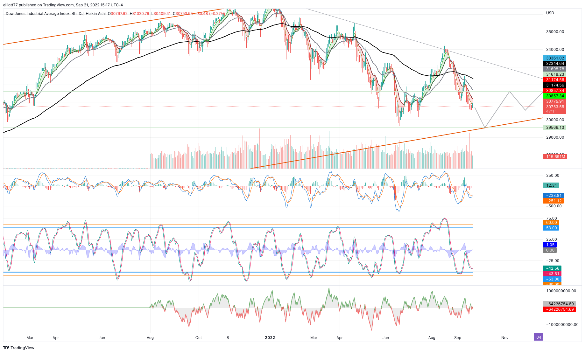Click the purple 04 date marker on the time axis
The image size is (585, 353).
click(539, 337)
